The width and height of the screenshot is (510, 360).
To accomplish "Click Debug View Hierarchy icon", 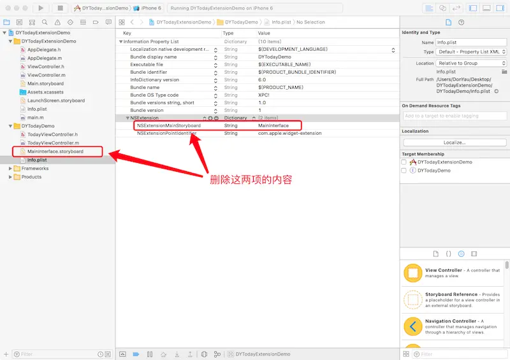I will click(204, 354).
